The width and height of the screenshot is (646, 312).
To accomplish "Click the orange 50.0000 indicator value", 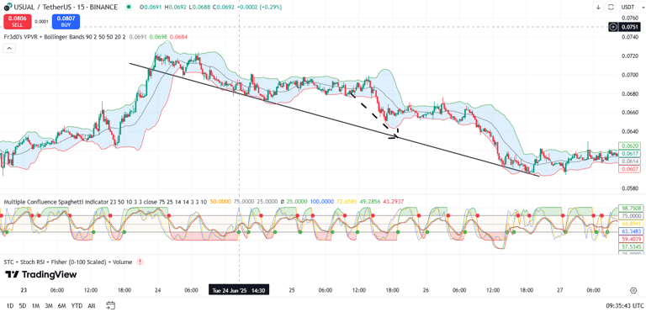I will pos(220,202).
